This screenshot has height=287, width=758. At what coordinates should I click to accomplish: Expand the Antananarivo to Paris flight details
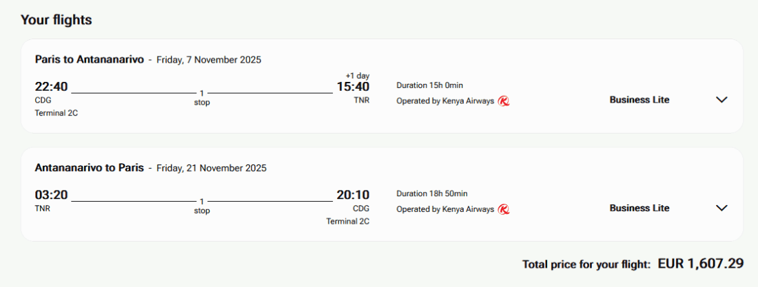[721, 208]
